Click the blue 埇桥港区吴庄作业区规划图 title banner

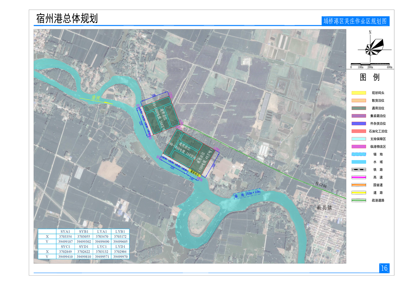[355, 21]
